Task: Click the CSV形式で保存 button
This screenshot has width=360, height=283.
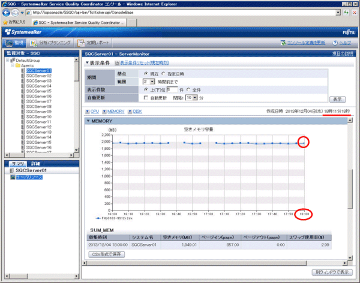Action: coord(107,254)
